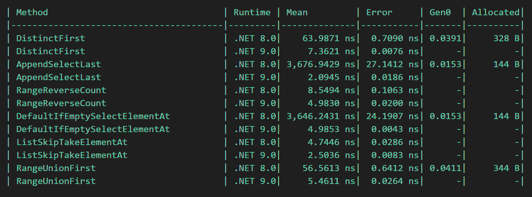Image resolution: width=532 pixels, height=197 pixels.
Task: Select ListSkipTakeElementAt in the .NET 9.0 row
Action: click(72, 155)
